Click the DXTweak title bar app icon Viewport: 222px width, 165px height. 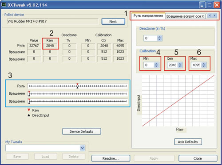pos(4,5)
